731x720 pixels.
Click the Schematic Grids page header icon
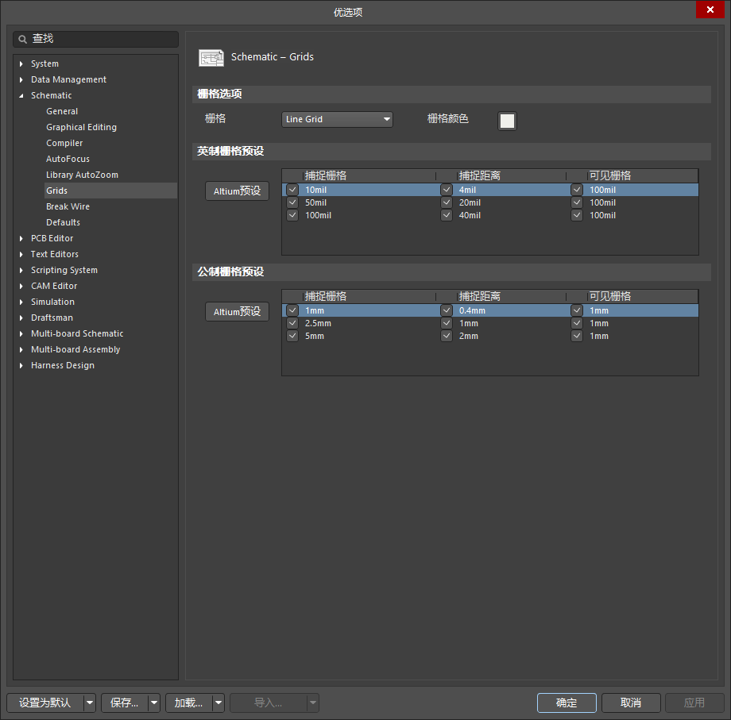point(211,57)
